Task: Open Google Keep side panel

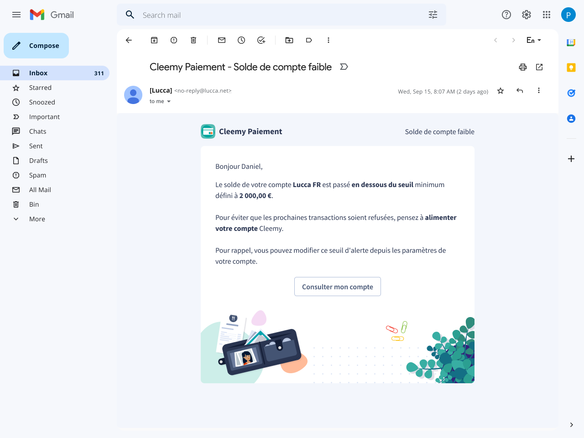Action: pos(571,68)
